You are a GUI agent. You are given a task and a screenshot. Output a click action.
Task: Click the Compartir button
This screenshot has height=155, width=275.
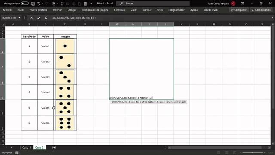(239, 10)
